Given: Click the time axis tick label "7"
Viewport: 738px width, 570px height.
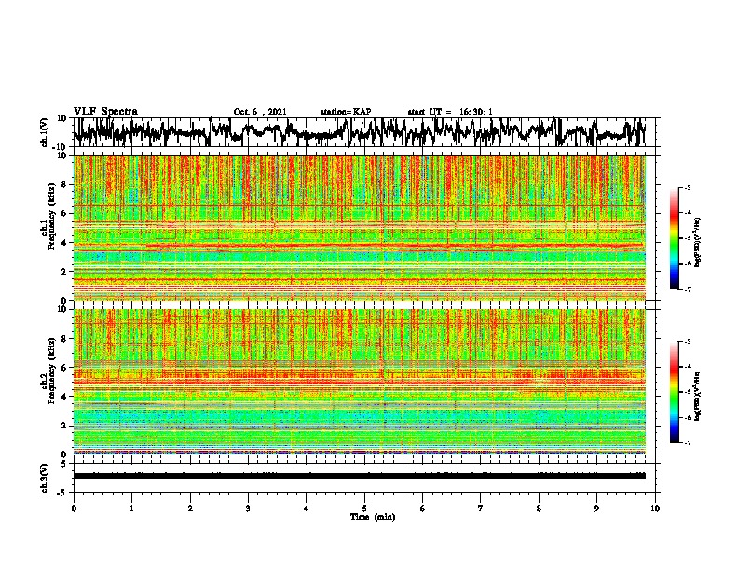Looking at the screenshot, I should pyautogui.click(x=481, y=509).
